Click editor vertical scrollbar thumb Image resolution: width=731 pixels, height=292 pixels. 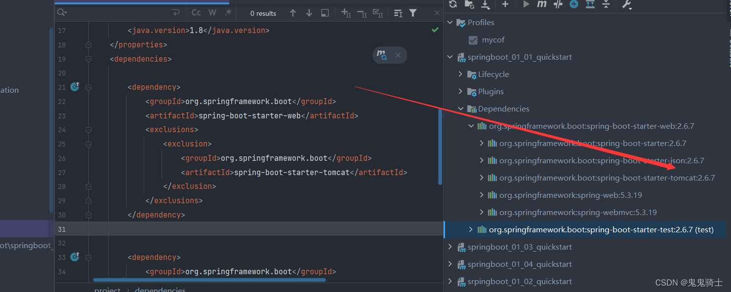(x=440, y=146)
